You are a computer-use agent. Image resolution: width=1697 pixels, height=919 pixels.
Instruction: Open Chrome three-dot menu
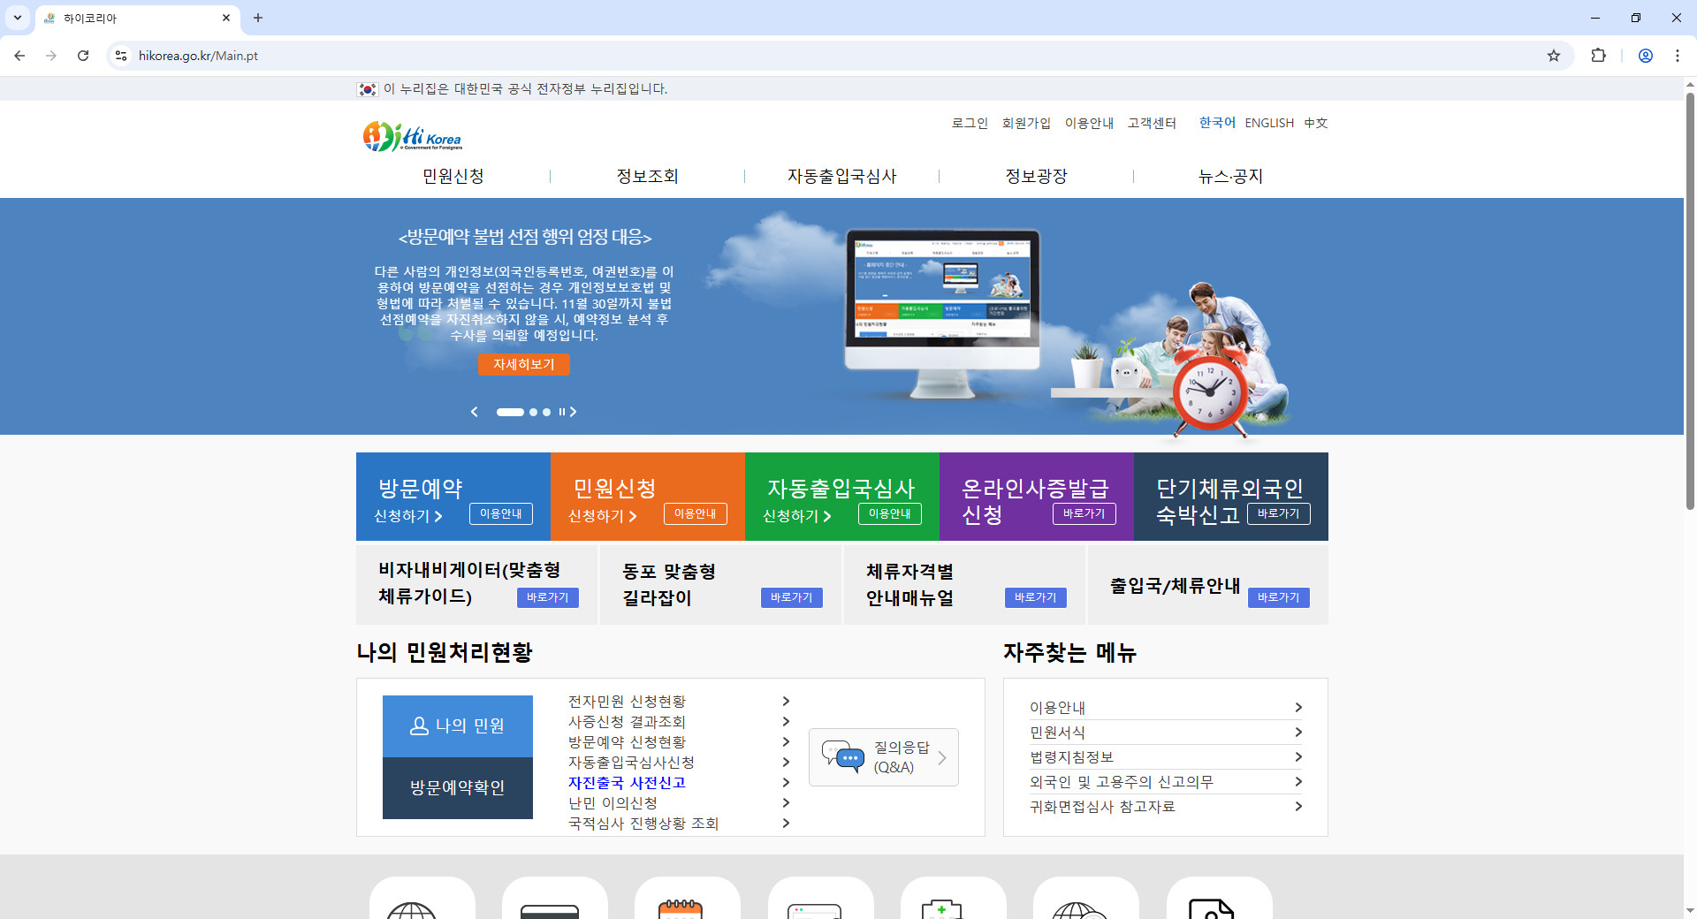click(x=1678, y=56)
